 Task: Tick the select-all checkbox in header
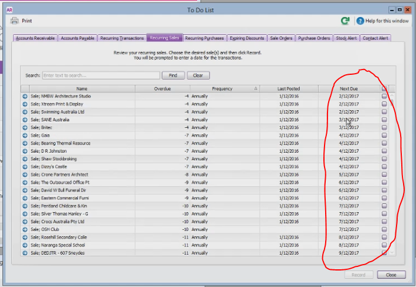click(x=384, y=88)
